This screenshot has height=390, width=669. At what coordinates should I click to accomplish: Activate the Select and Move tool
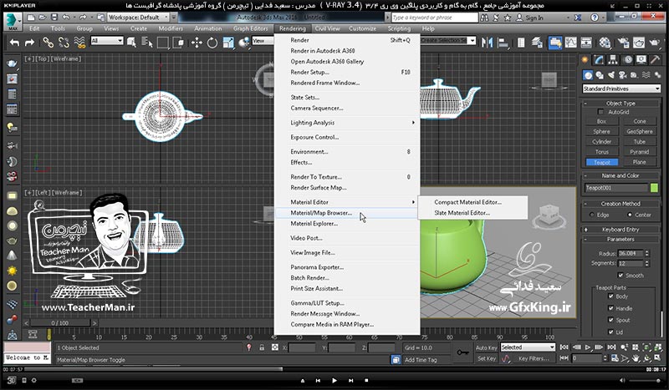click(197, 43)
